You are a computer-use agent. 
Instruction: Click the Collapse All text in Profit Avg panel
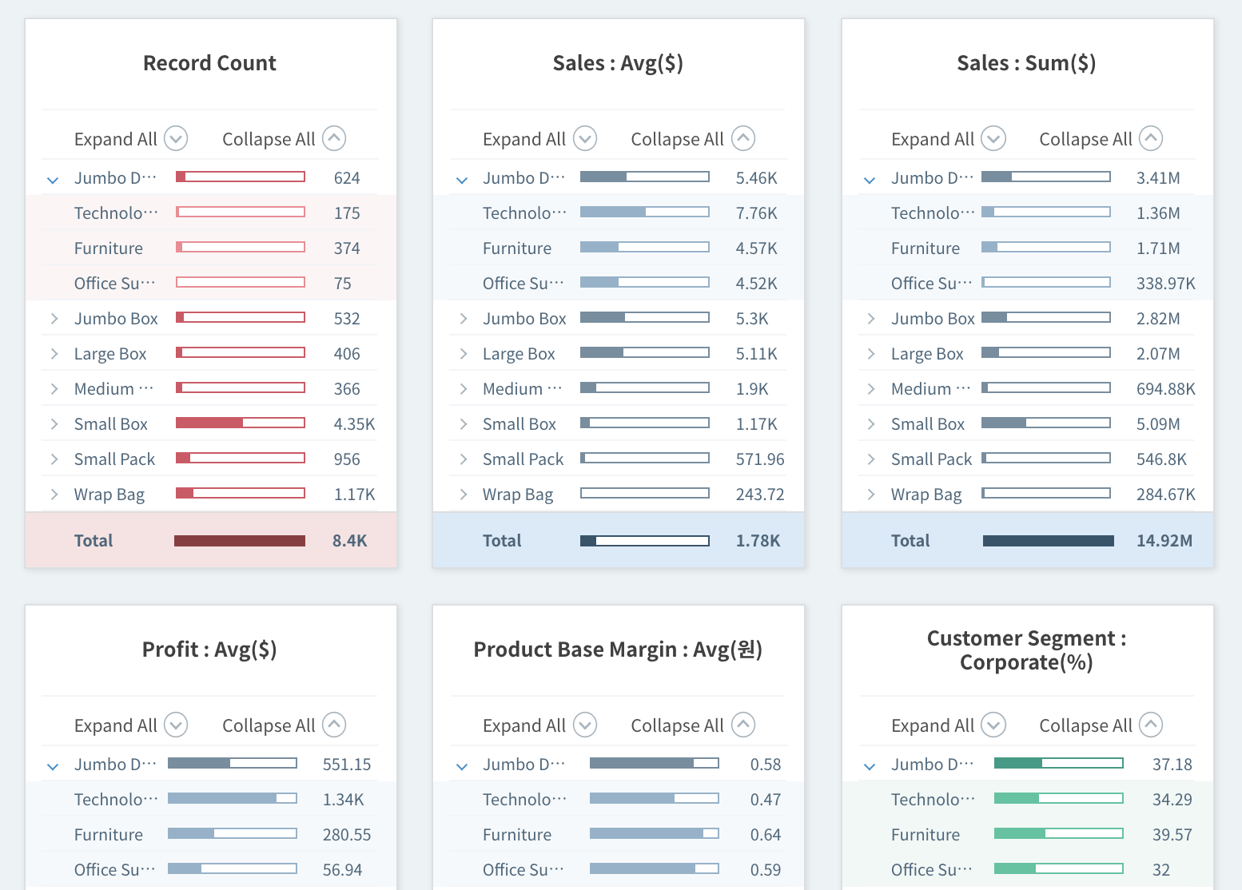pos(269,725)
